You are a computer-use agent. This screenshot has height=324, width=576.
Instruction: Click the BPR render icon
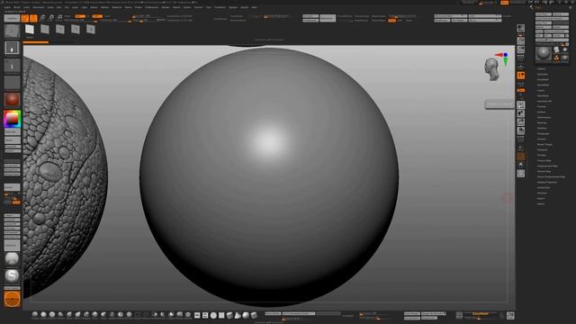click(x=520, y=28)
